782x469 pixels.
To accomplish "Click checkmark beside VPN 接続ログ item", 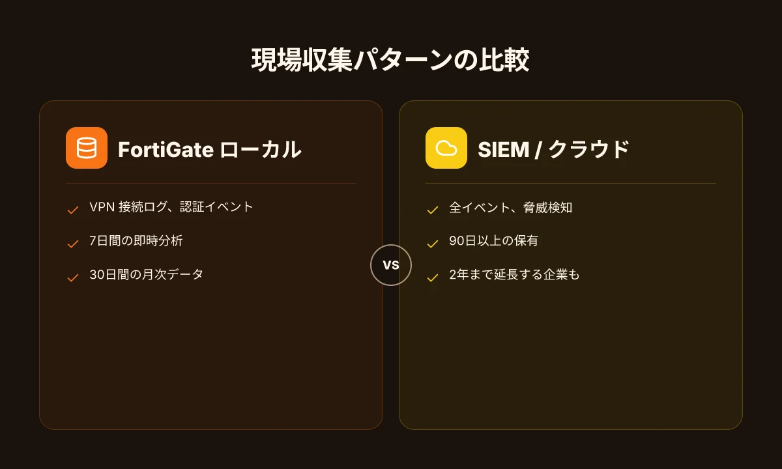I will coord(73,210).
